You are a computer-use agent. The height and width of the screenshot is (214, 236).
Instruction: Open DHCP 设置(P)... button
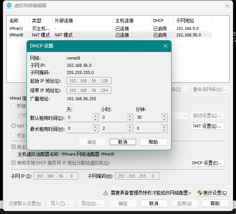click(x=208, y=163)
